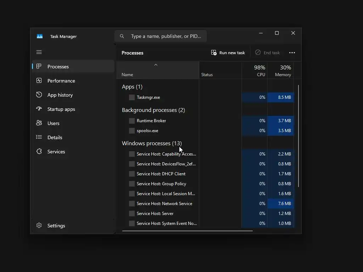Open the Services page
Screen dimensions: 363x272
[73, 152]
